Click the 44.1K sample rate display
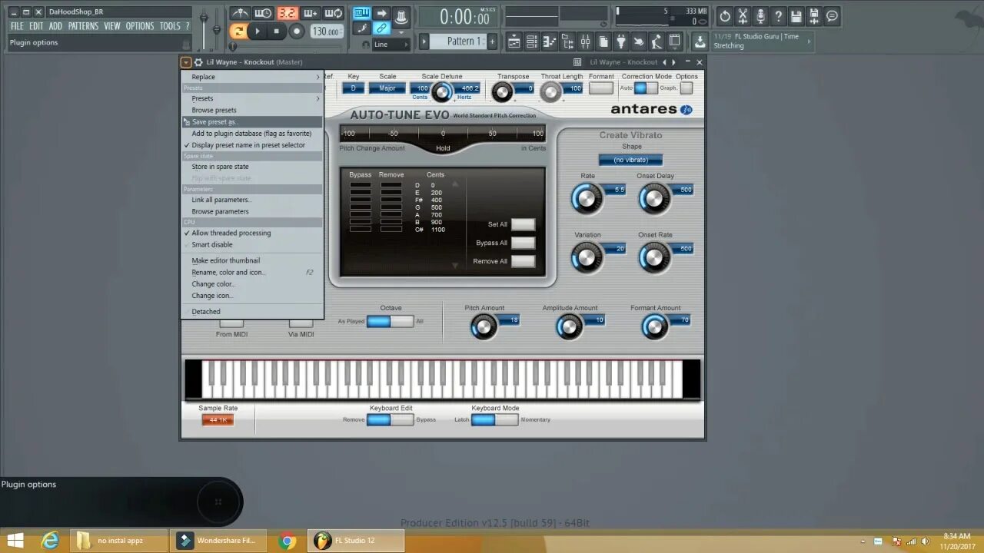Viewport: 984px width, 553px height. [x=218, y=420]
